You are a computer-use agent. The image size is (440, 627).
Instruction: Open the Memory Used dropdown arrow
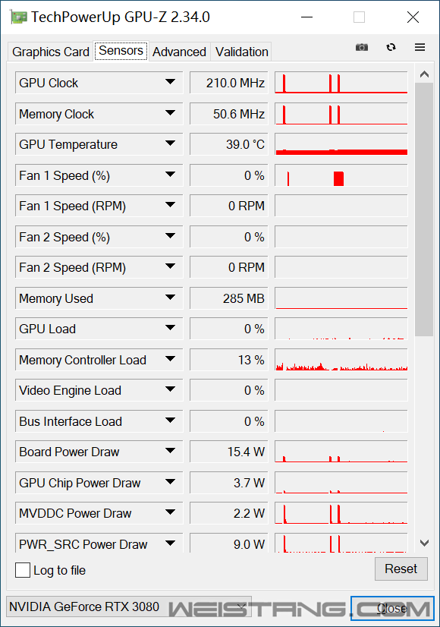170,298
